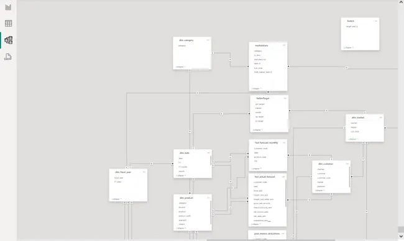404x241 pixels.
Task: Open more options on dim_market table
Action: coord(380,118)
